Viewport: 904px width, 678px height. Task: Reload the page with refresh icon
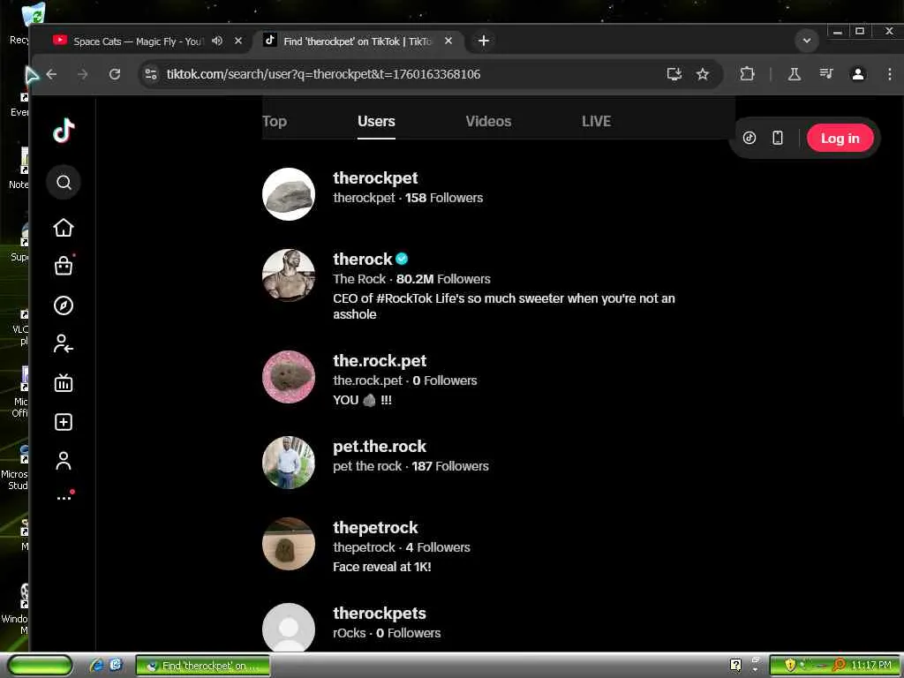pos(115,74)
